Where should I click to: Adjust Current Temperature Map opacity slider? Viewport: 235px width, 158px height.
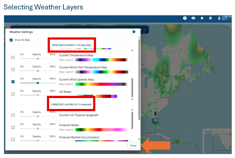click(38, 58)
